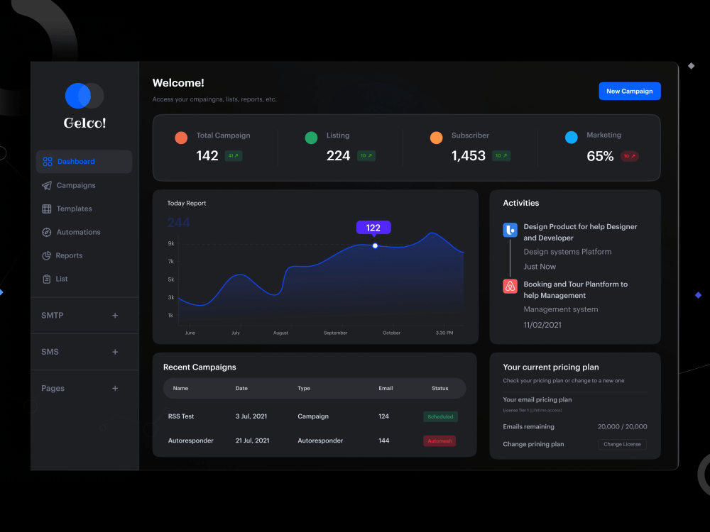Click the SMTP section label

[53, 316]
